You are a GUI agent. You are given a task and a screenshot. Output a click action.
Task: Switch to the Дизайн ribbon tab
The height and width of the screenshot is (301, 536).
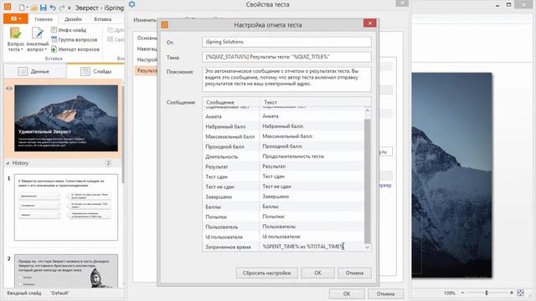click(x=73, y=19)
